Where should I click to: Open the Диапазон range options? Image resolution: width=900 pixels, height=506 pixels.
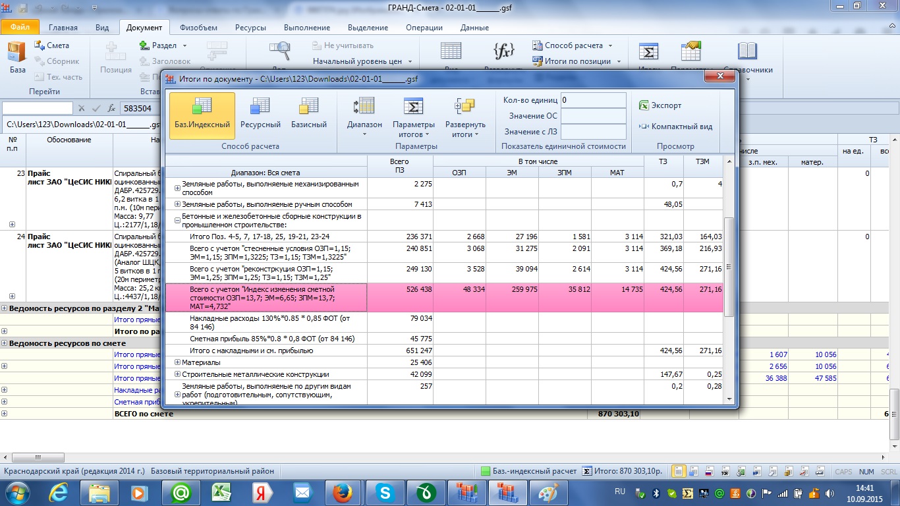coord(364,115)
